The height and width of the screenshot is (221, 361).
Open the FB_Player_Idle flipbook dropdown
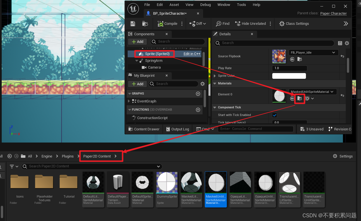[314, 52]
